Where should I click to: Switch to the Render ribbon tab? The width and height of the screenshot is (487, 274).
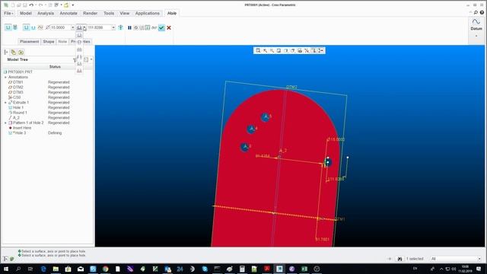pyautogui.click(x=90, y=13)
